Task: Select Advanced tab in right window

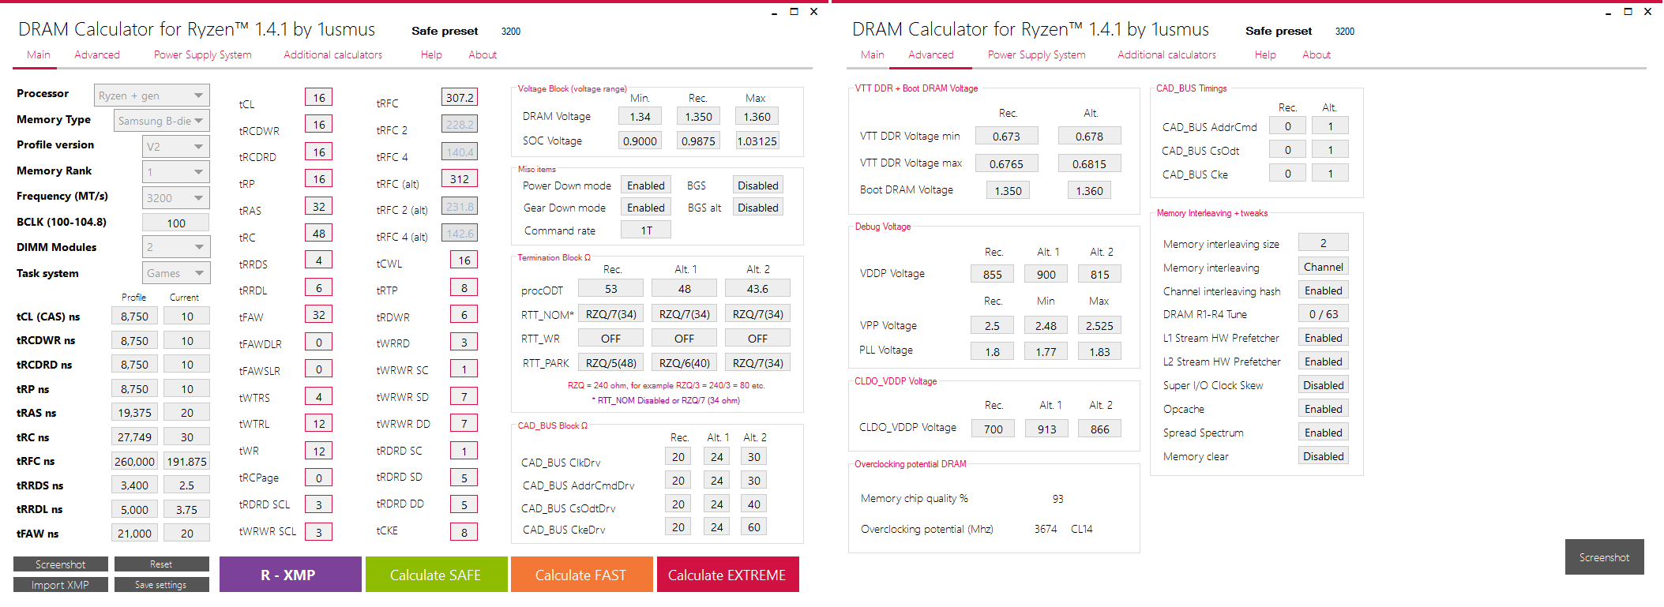Action: 931,54
